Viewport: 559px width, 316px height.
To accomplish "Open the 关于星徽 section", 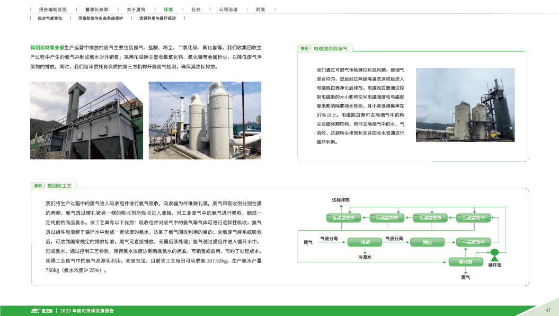I will 136,10.
